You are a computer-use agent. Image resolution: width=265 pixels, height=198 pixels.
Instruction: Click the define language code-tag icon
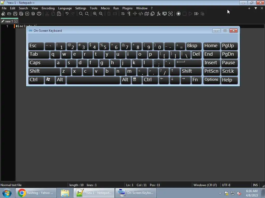click(141, 14)
